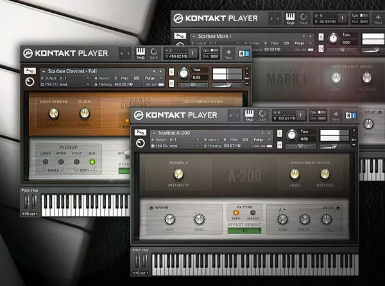This screenshot has width=385, height=286.
Task: Open the Purge dropdown for Scarbee Clavinet
Action: tap(161, 78)
